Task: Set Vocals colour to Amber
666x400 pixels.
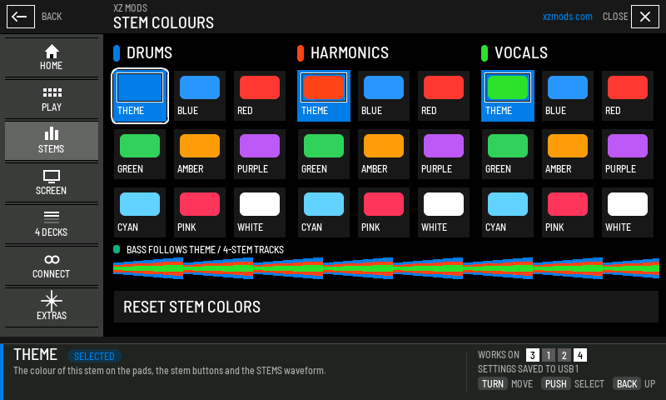Action: click(568, 154)
